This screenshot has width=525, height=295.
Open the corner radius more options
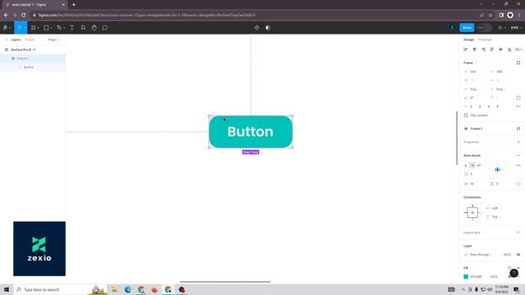(x=518, y=107)
